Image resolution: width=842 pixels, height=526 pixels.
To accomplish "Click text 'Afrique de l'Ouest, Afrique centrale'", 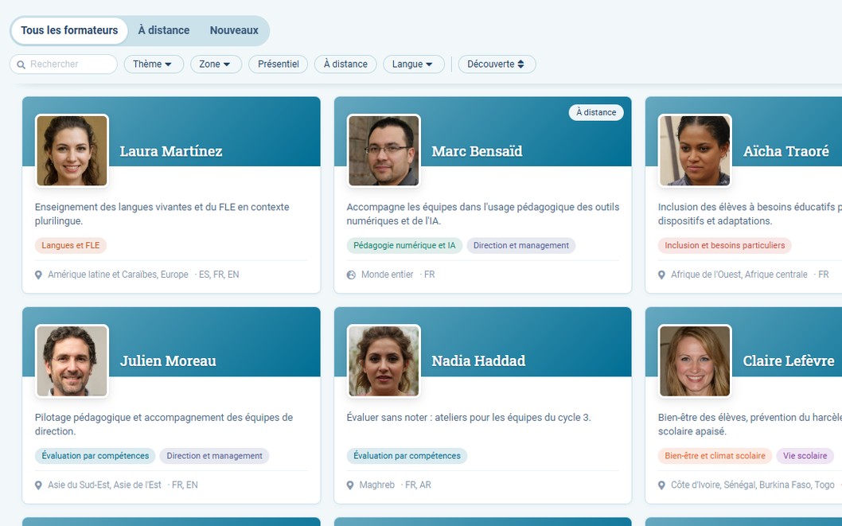I will click(739, 275).
